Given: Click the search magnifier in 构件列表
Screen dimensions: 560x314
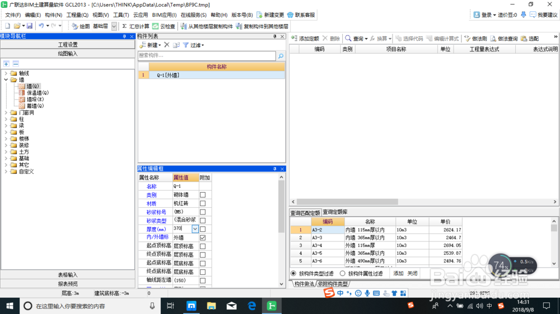Looking at the screenshot, I should pos(281,56).
